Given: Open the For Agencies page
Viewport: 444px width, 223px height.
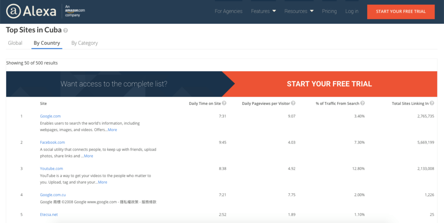Looking at the screenshot, I should [229, 11].
